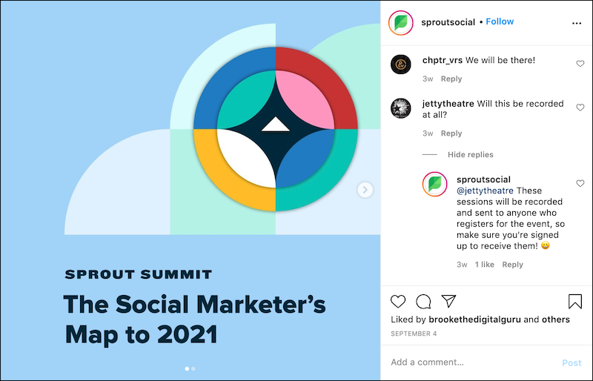Select the second carousel dot indicator

click(193, 368)
